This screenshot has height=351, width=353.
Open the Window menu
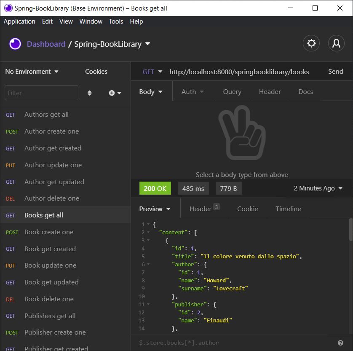tap(91, 21)
